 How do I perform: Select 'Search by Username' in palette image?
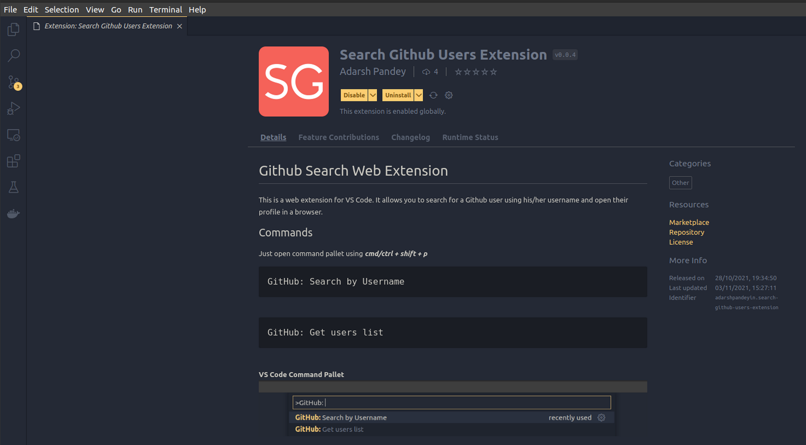tap(451, 417)
